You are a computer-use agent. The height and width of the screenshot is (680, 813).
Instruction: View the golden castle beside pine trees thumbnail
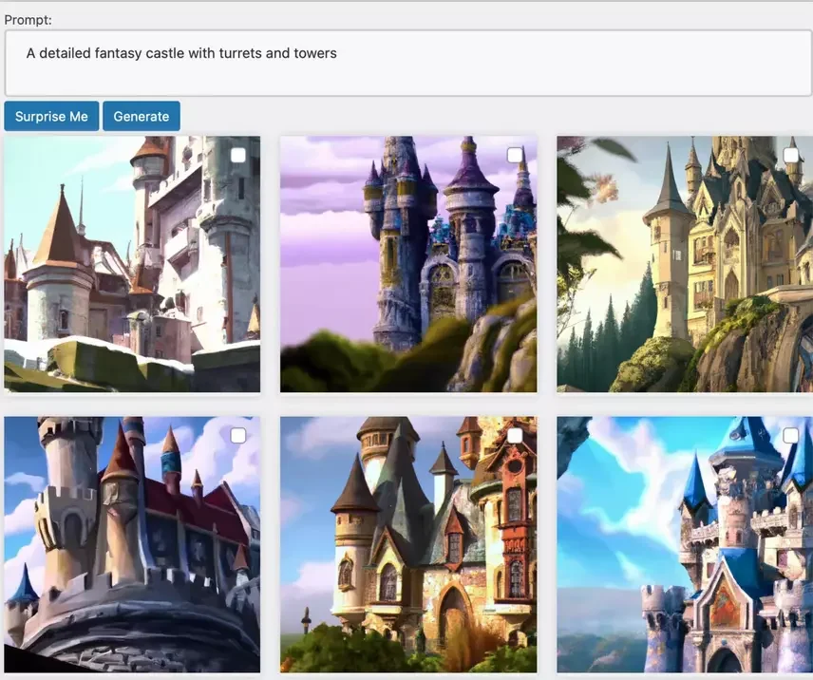[685, 264]
